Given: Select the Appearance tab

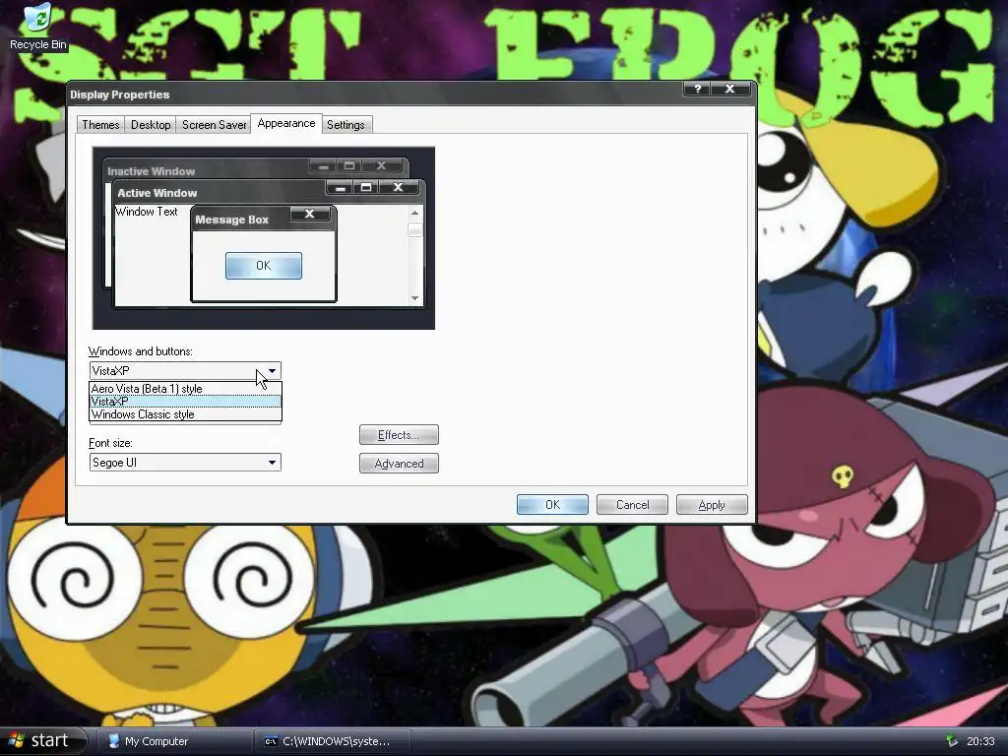Looking at the screenshot, I should (x=286, y=123).
